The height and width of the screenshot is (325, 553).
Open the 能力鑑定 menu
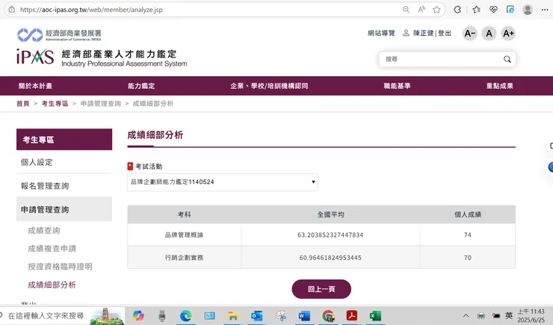[x=141, y=86]
